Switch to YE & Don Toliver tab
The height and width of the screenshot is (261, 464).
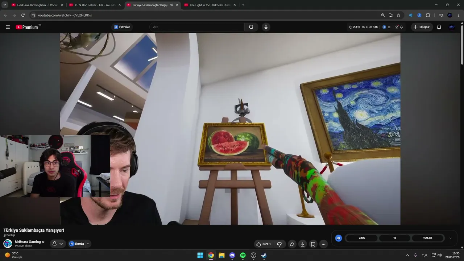[95, 5]
